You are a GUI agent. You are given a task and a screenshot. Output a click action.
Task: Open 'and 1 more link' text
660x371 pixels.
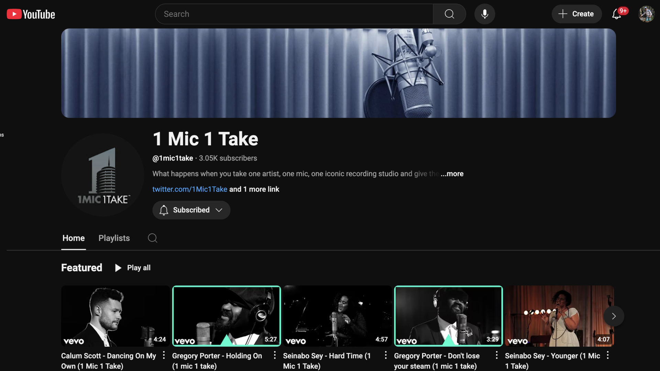point(254,189)
